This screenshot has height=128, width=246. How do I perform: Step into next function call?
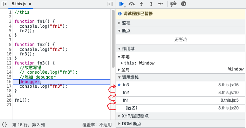[141, 4]
